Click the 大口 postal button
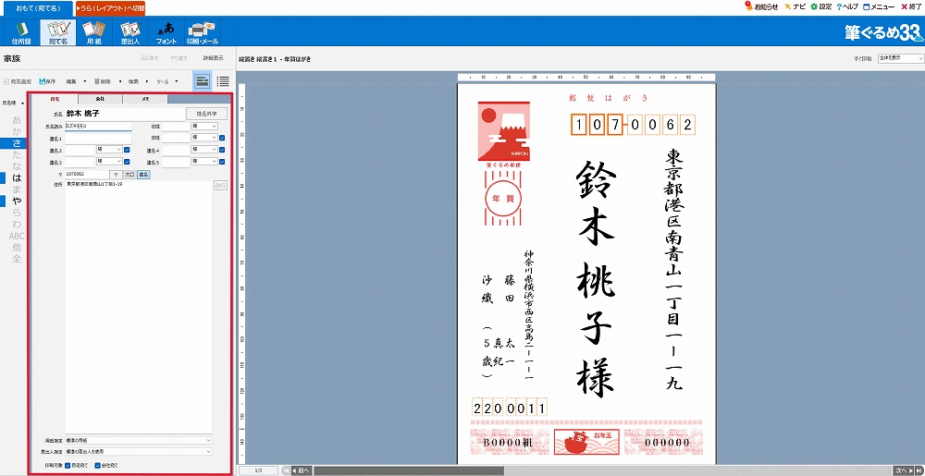 [x=129, y=175]
